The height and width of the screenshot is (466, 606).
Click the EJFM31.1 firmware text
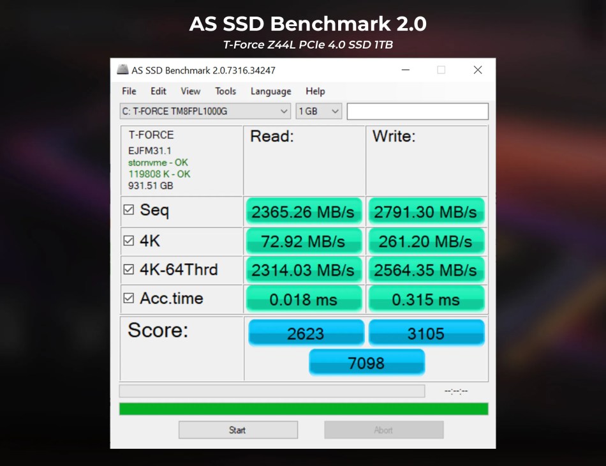pyautogui.click(x=149, y=151)
